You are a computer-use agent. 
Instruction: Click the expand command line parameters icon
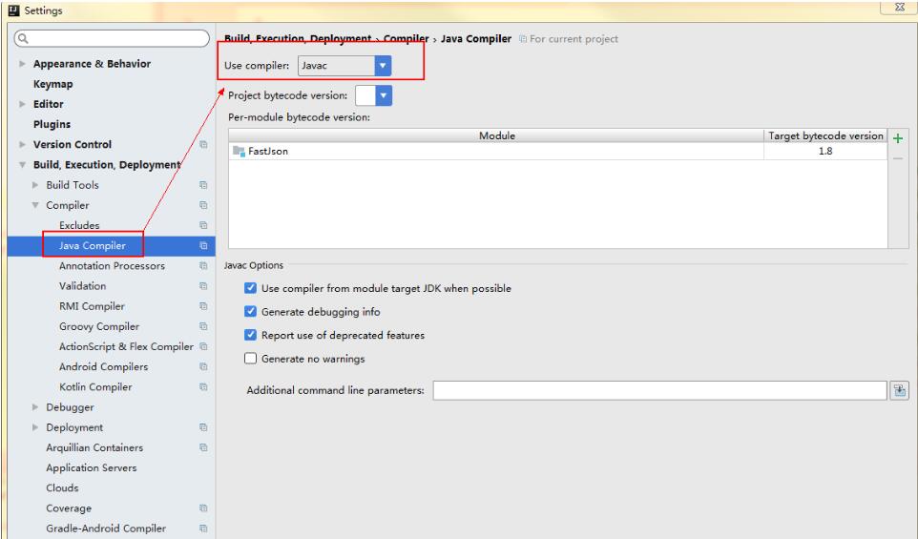898,389
